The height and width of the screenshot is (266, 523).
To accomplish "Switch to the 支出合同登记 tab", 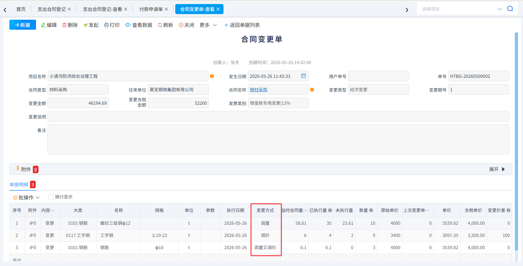I will point(52,9).
